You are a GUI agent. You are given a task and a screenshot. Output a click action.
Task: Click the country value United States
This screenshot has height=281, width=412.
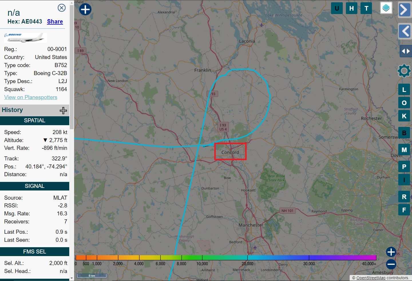[51, 57]
